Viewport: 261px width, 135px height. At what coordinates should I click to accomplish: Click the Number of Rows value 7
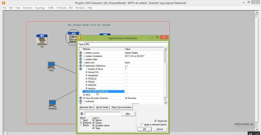126,69
